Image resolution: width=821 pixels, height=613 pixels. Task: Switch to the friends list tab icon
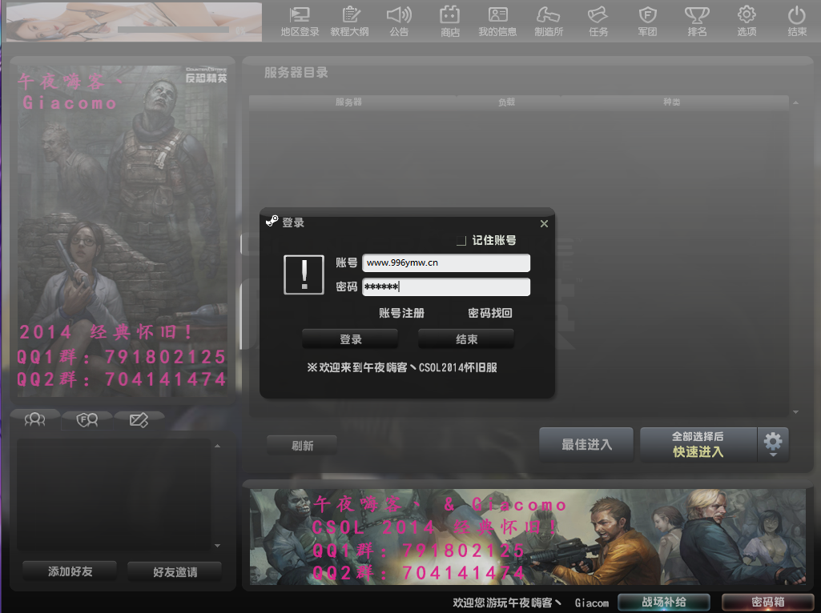coord(34,419)
